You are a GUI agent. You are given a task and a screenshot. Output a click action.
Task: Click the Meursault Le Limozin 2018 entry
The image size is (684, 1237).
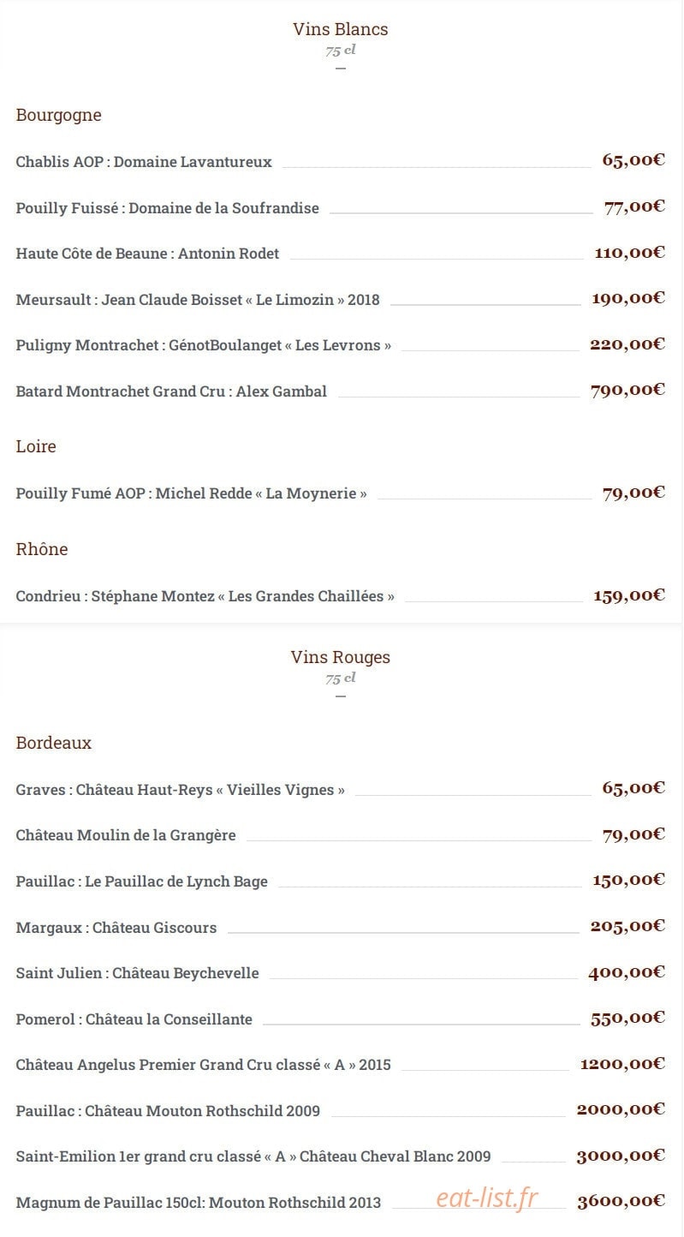click(x=198, y=300)
